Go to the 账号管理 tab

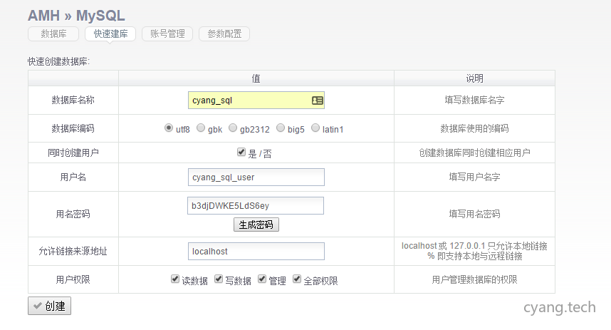click(167, 33)
